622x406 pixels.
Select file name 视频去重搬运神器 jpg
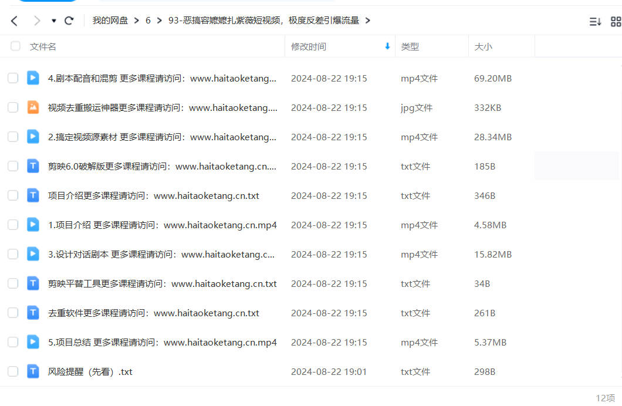pos(163,108)
